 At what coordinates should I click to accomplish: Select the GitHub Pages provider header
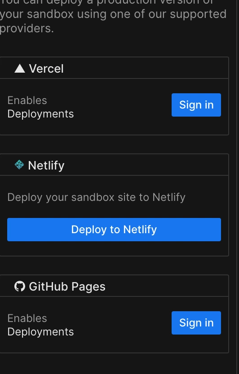tap(114, 286)
